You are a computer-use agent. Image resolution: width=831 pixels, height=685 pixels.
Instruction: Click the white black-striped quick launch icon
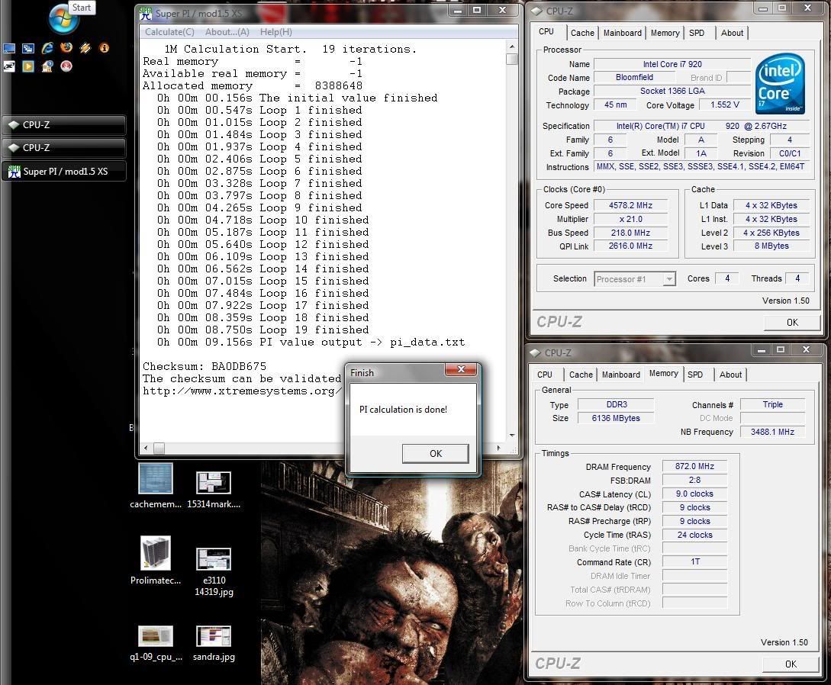pos(9,66)
